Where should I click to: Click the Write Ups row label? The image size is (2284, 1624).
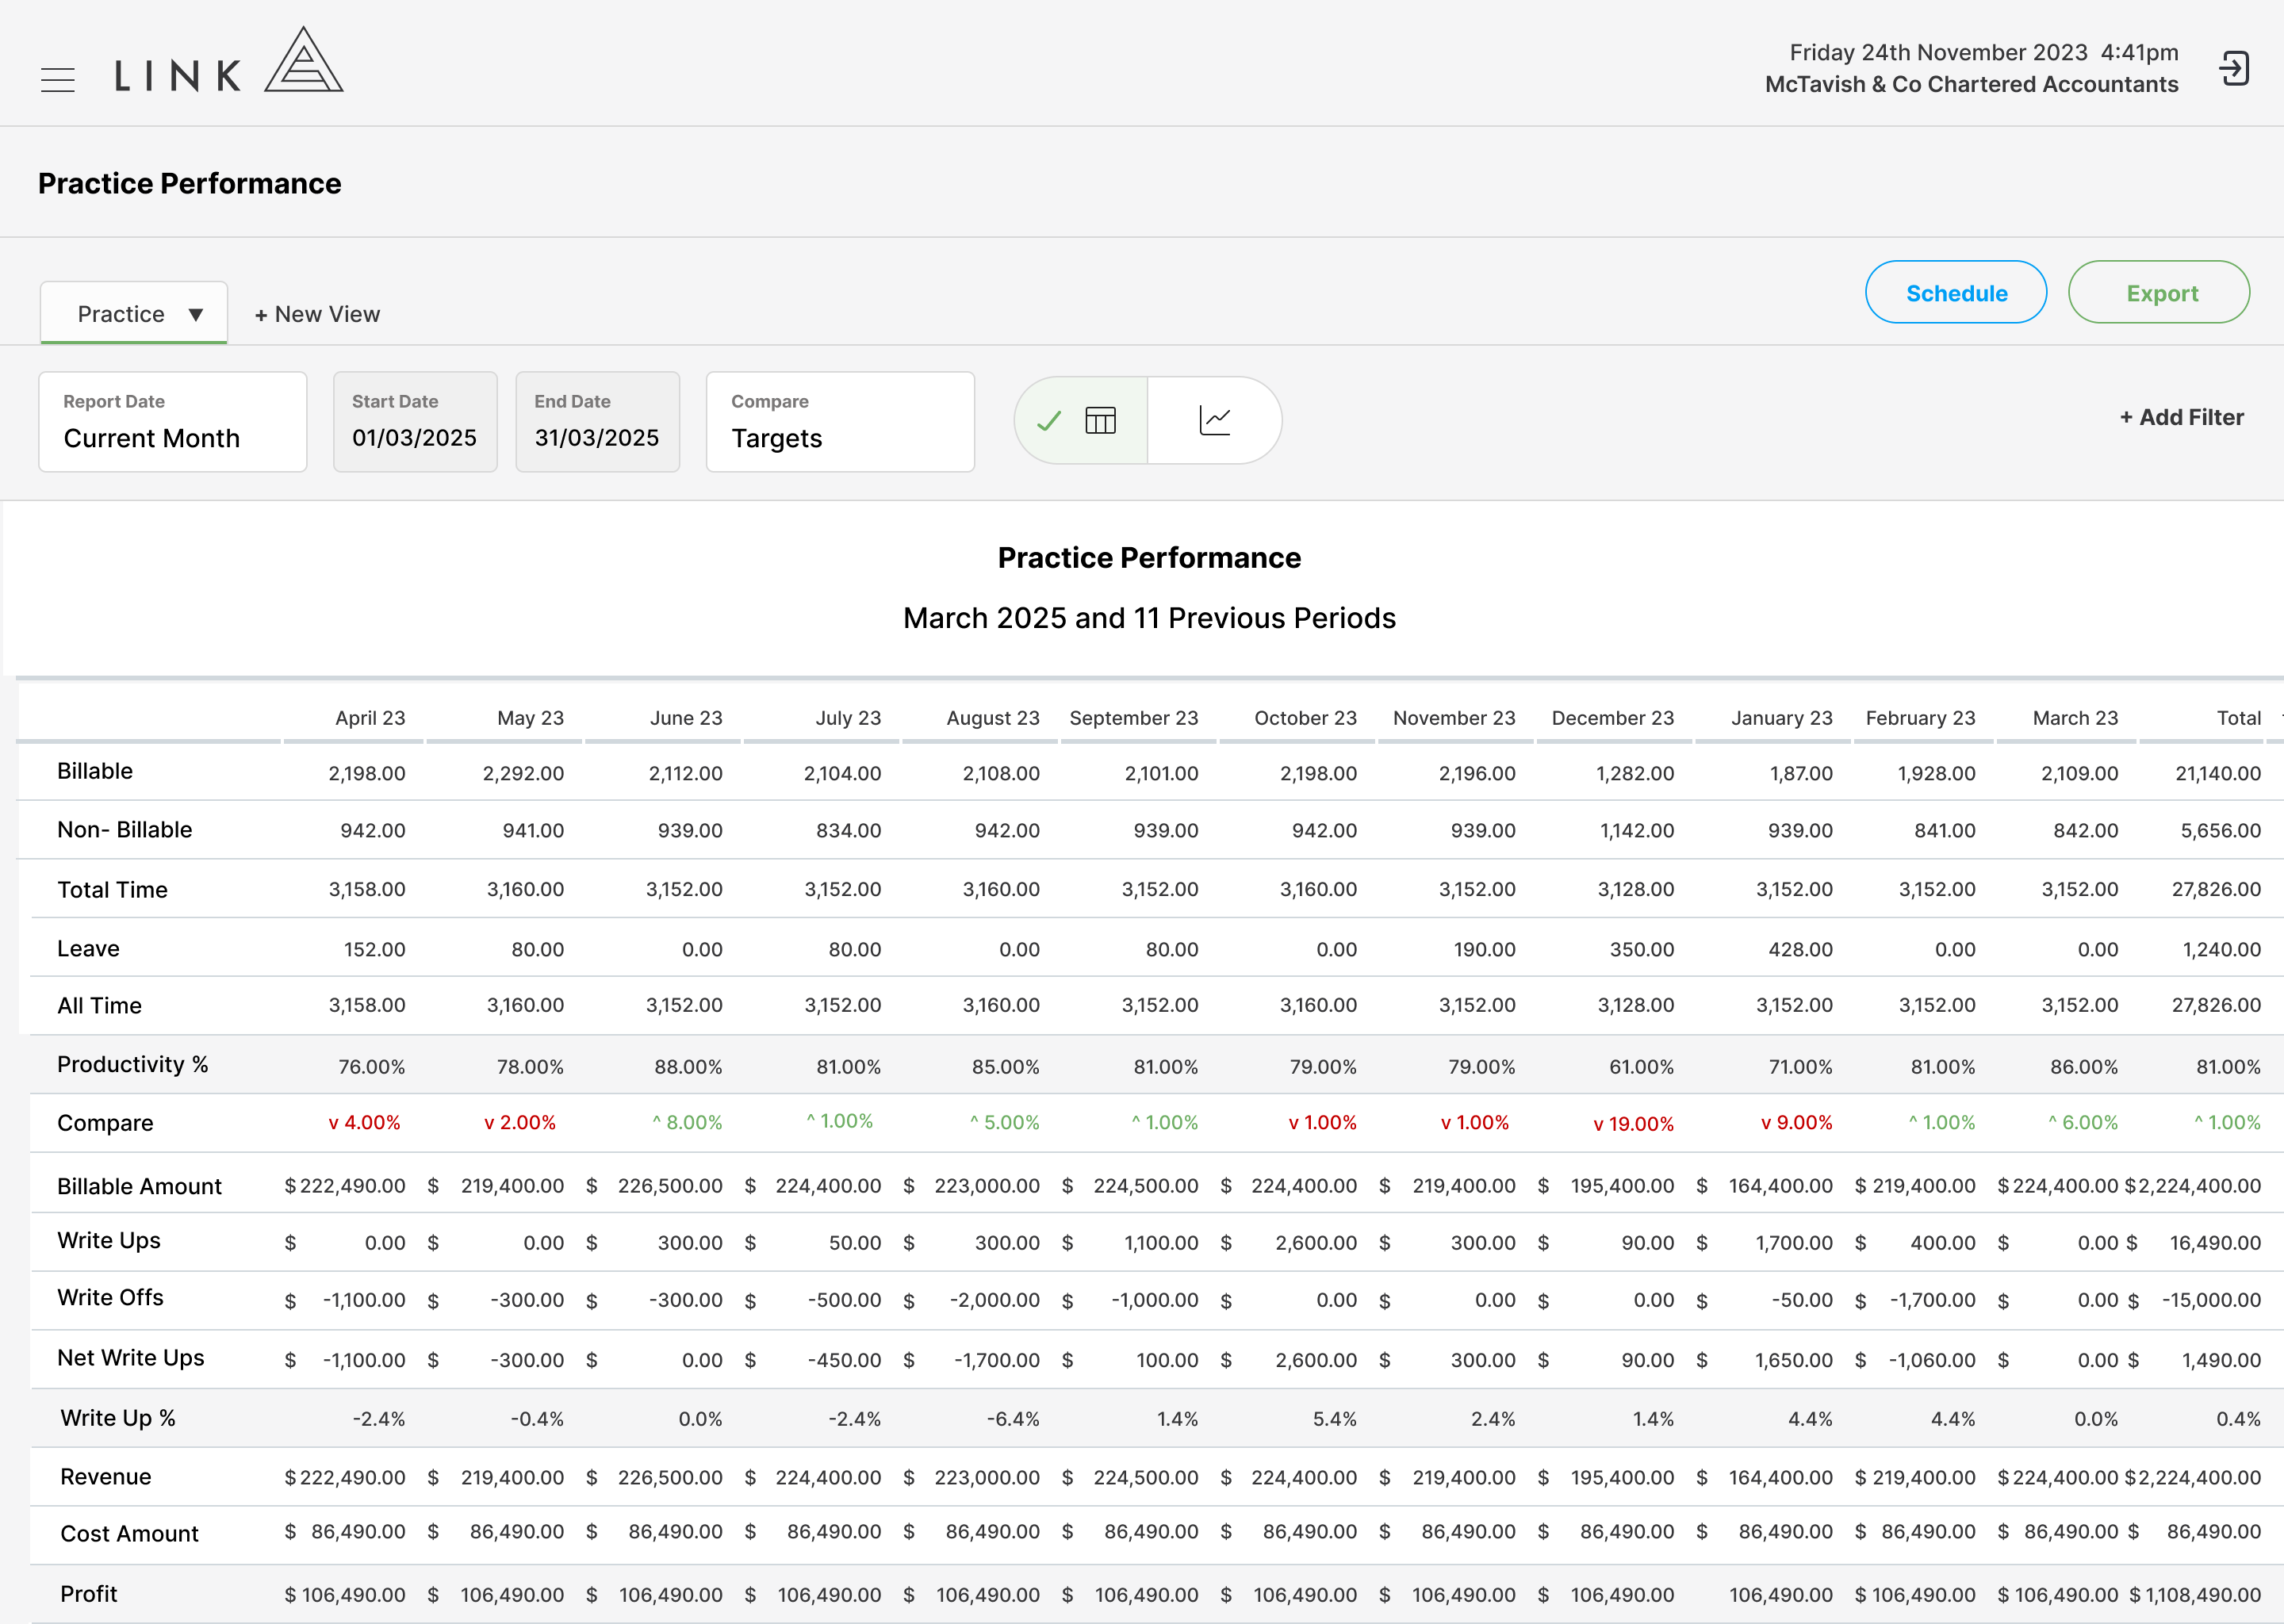(108, 1241)
